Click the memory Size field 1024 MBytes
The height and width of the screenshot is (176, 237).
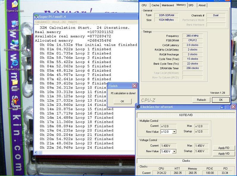(x=166, y=20)
